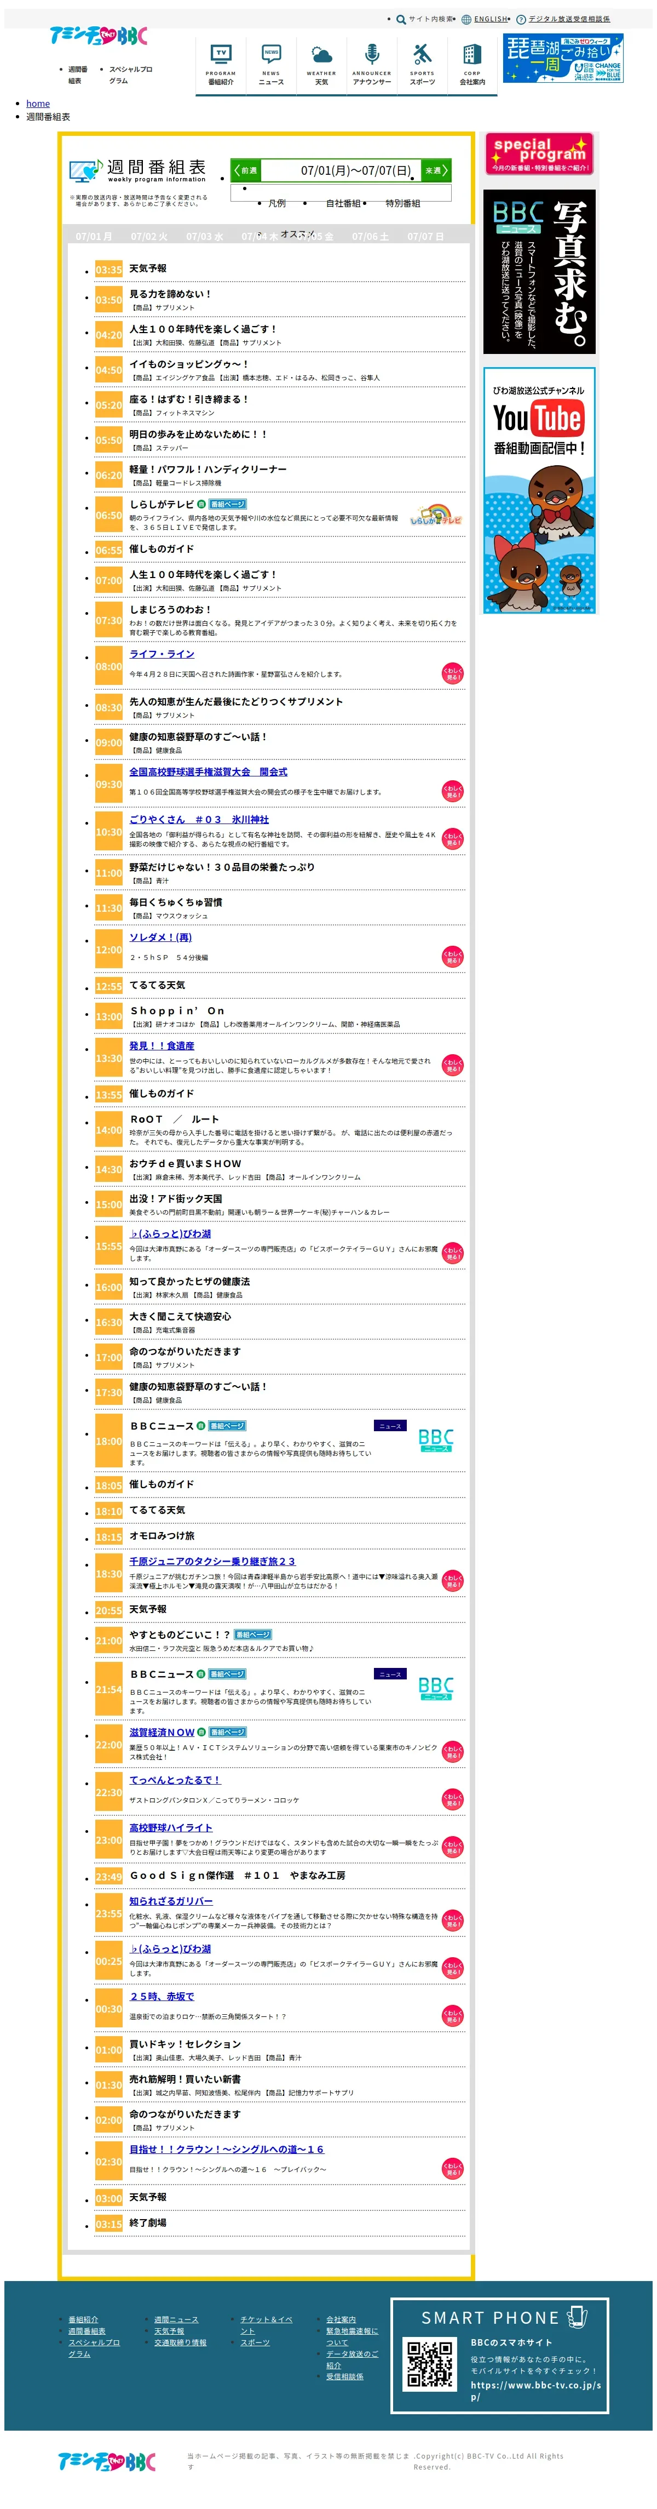Viewport: 657px width, 2509px height.
Task: Open the ライフ・ライン program link
Action: point(162,655)
